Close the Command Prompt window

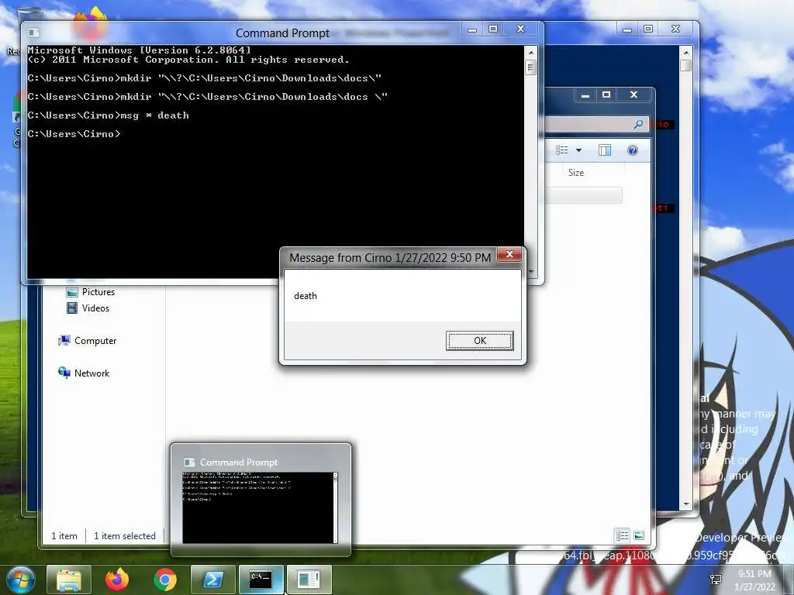coord(520,29)
